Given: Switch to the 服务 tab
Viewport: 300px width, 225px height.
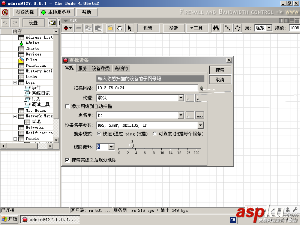Looking at the screenshot, I should point(82,69).
